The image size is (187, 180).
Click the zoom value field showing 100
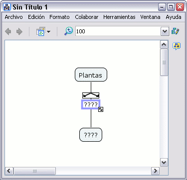[x=118, y=31]
